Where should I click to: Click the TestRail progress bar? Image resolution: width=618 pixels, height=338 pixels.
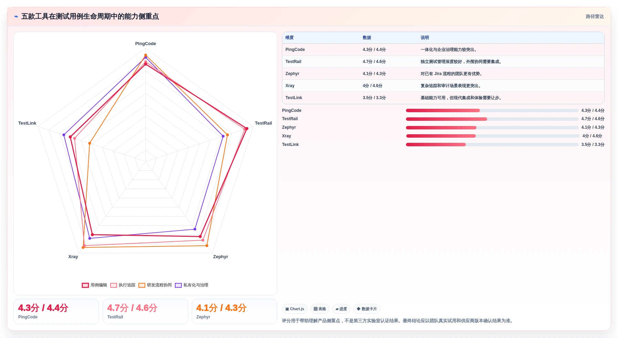(x=492, y=119)
